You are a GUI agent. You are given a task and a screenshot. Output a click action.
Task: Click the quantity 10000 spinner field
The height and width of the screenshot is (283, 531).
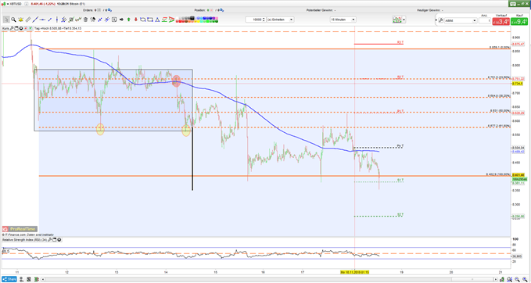coord(255,20)
